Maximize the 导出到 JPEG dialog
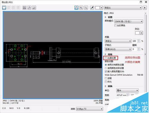The image size is (149, 113). point(141,2)
